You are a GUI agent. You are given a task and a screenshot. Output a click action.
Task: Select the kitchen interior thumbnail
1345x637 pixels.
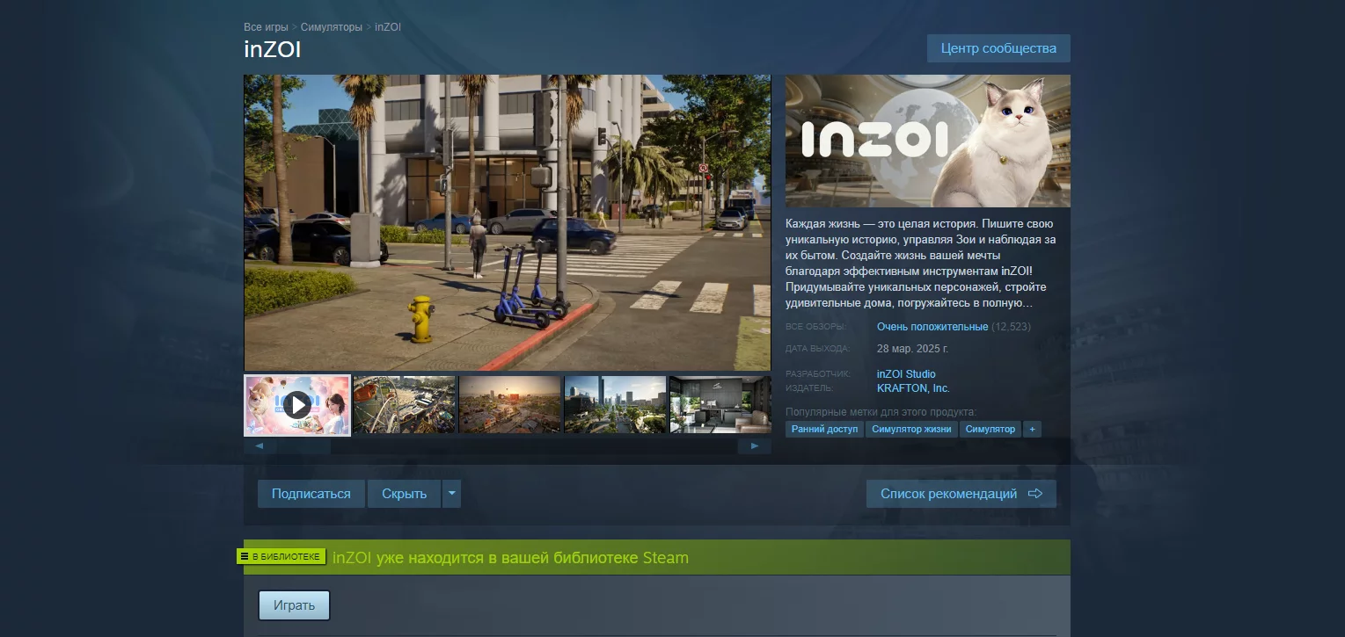720,405
